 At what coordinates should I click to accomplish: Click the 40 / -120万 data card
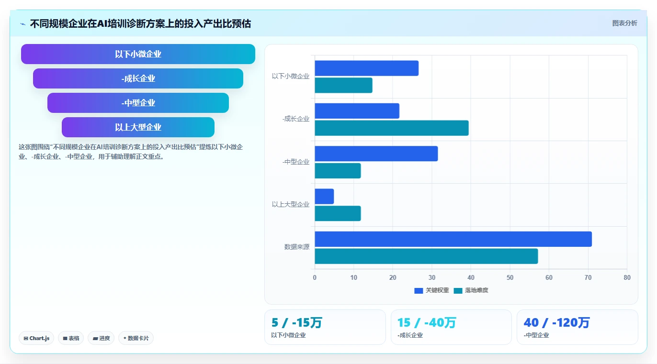[x=577, y=327]
